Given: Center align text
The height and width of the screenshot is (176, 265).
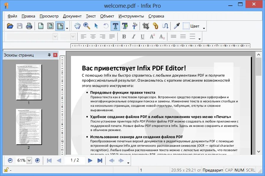Looking at the screenshot, I should [93, 36].
